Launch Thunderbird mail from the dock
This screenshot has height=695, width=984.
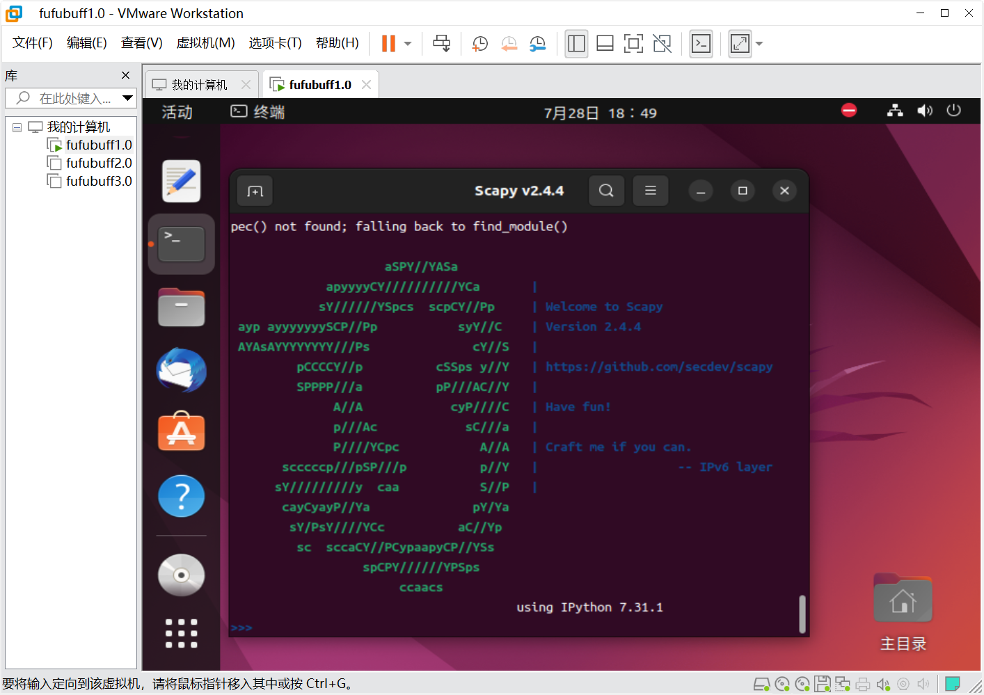182,370
